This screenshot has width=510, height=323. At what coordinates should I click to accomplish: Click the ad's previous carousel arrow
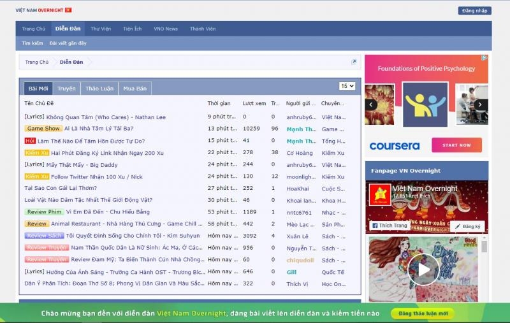[x=371, y=104]
